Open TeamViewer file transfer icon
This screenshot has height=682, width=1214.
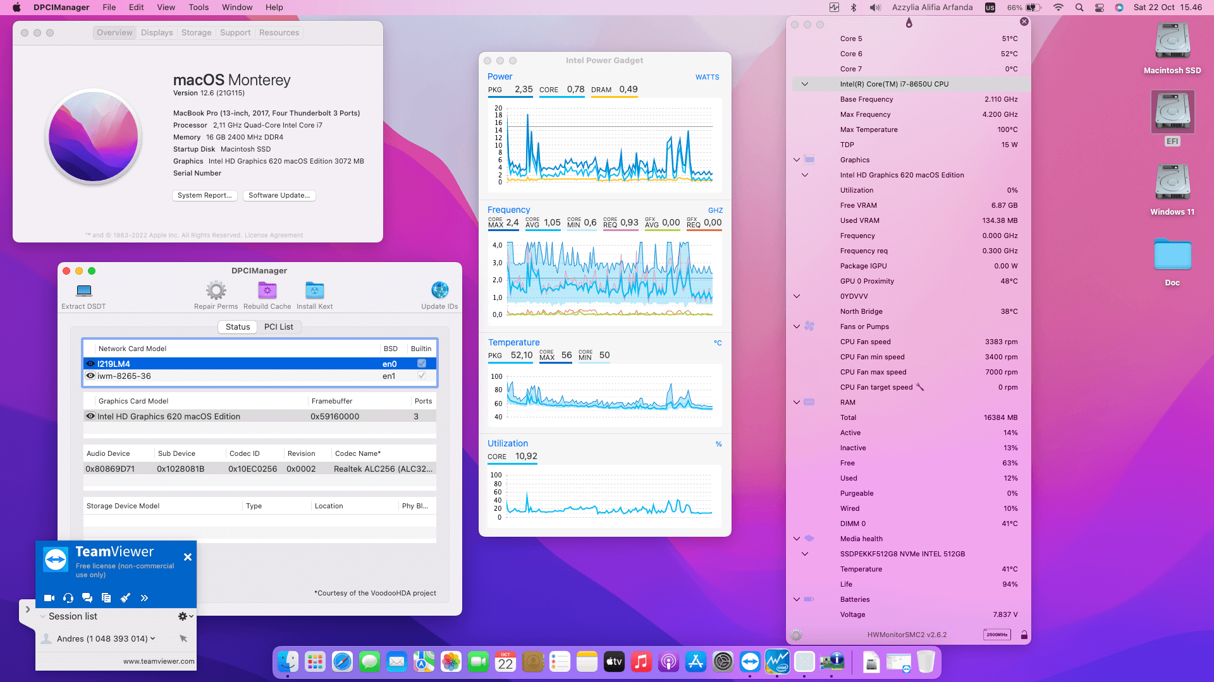(x=106, y=598)
